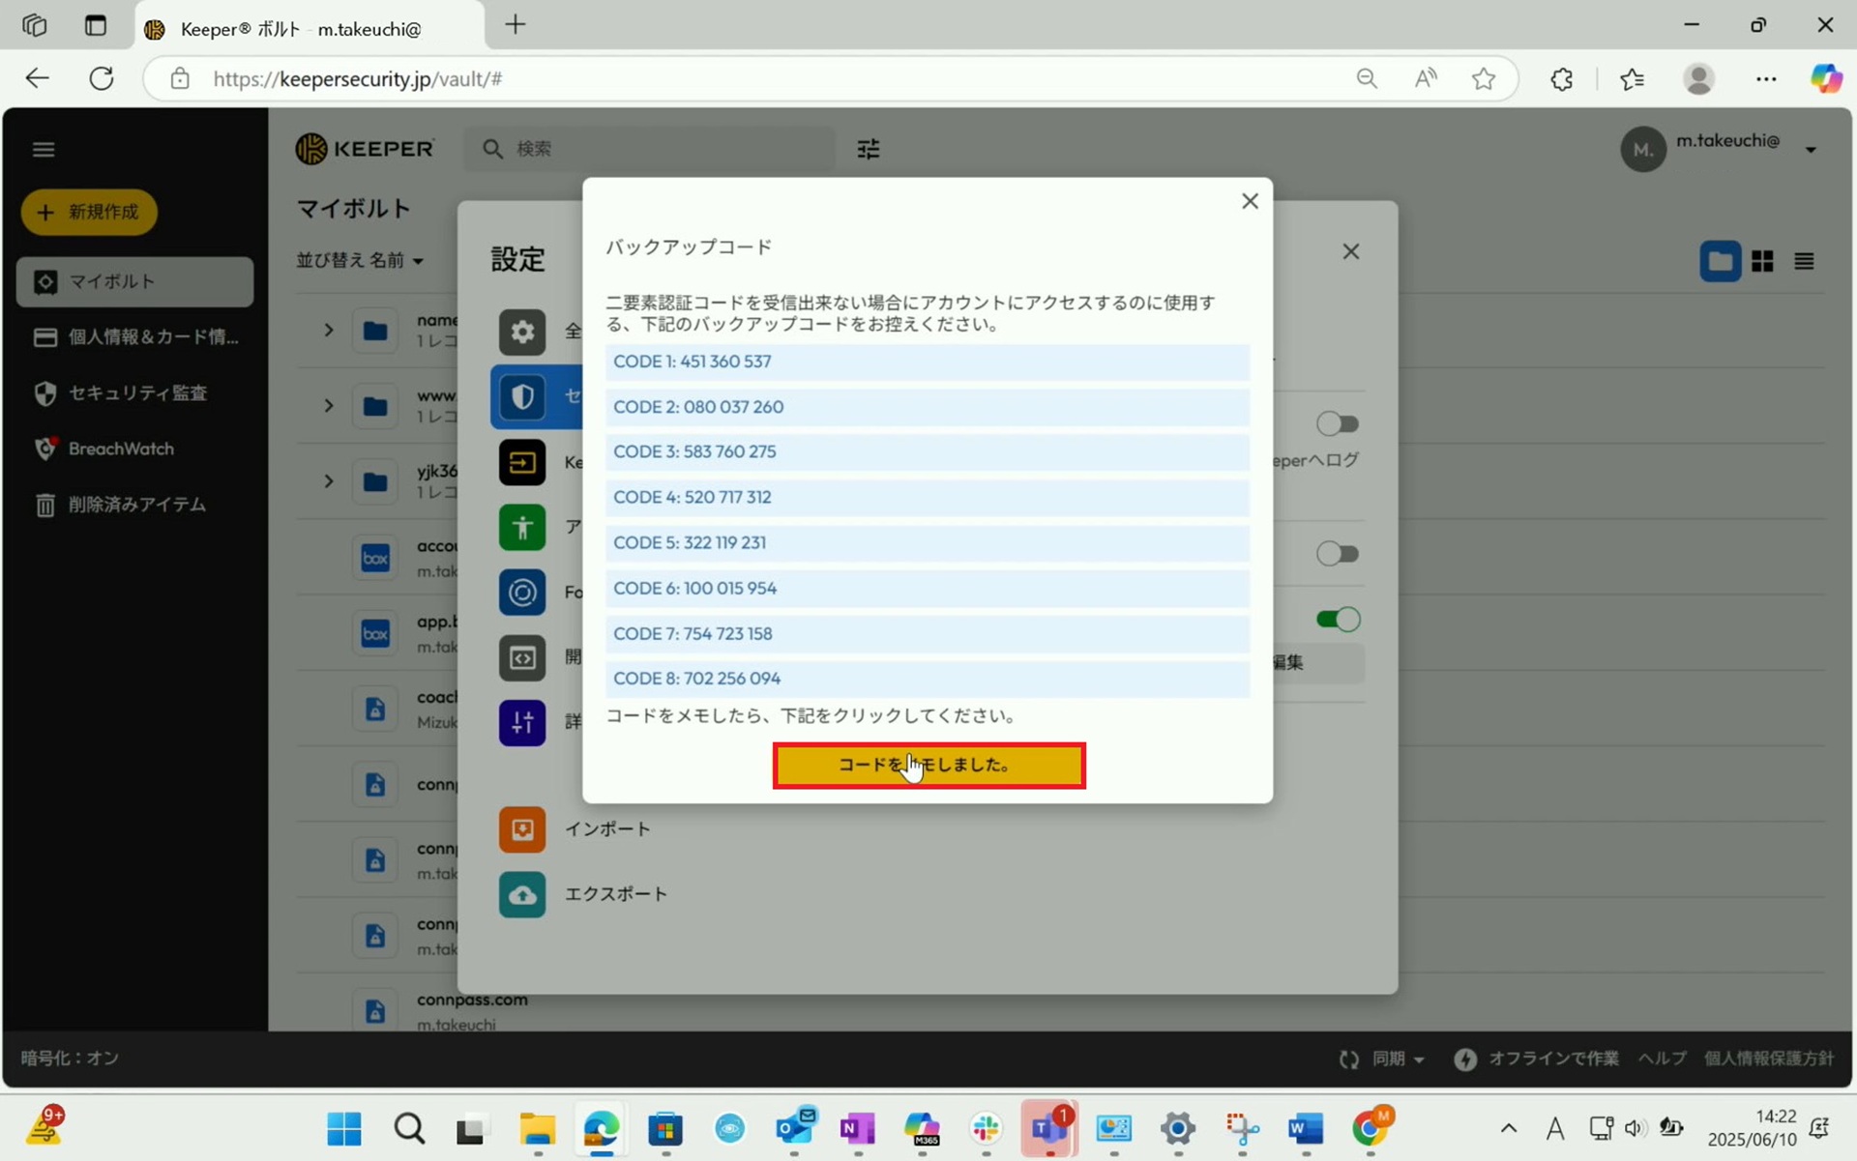
Task: Open the 並び替え 名前 sort dropdown
Action: point(360,260)
